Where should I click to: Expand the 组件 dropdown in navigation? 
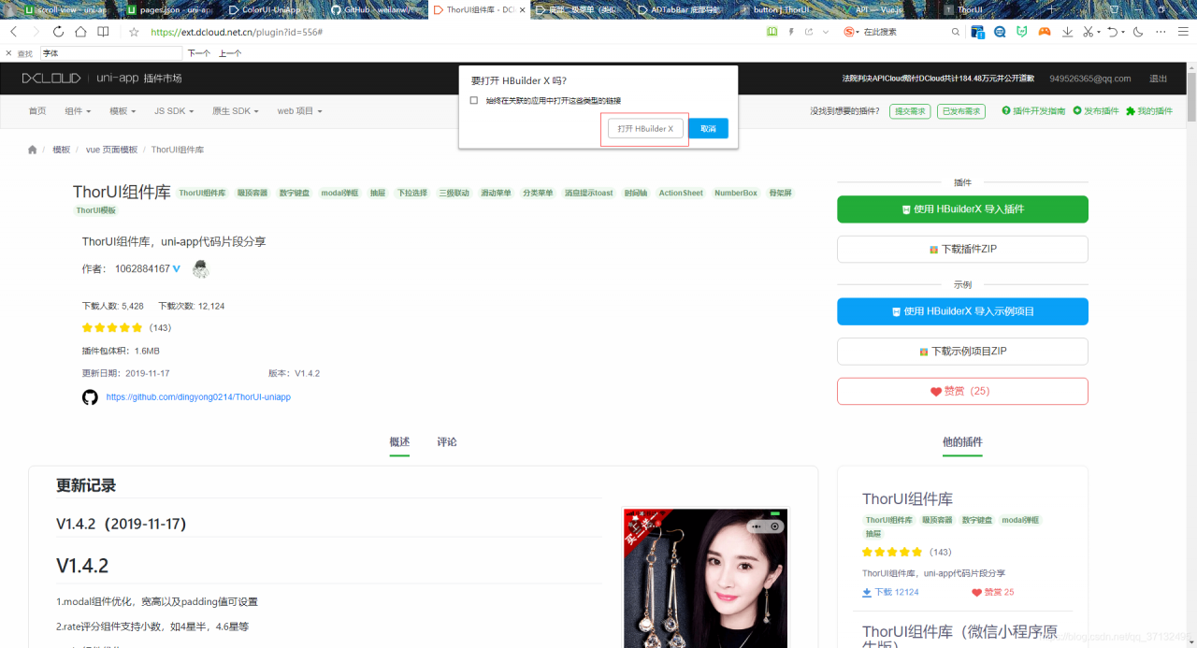click(x=78, y=111)
